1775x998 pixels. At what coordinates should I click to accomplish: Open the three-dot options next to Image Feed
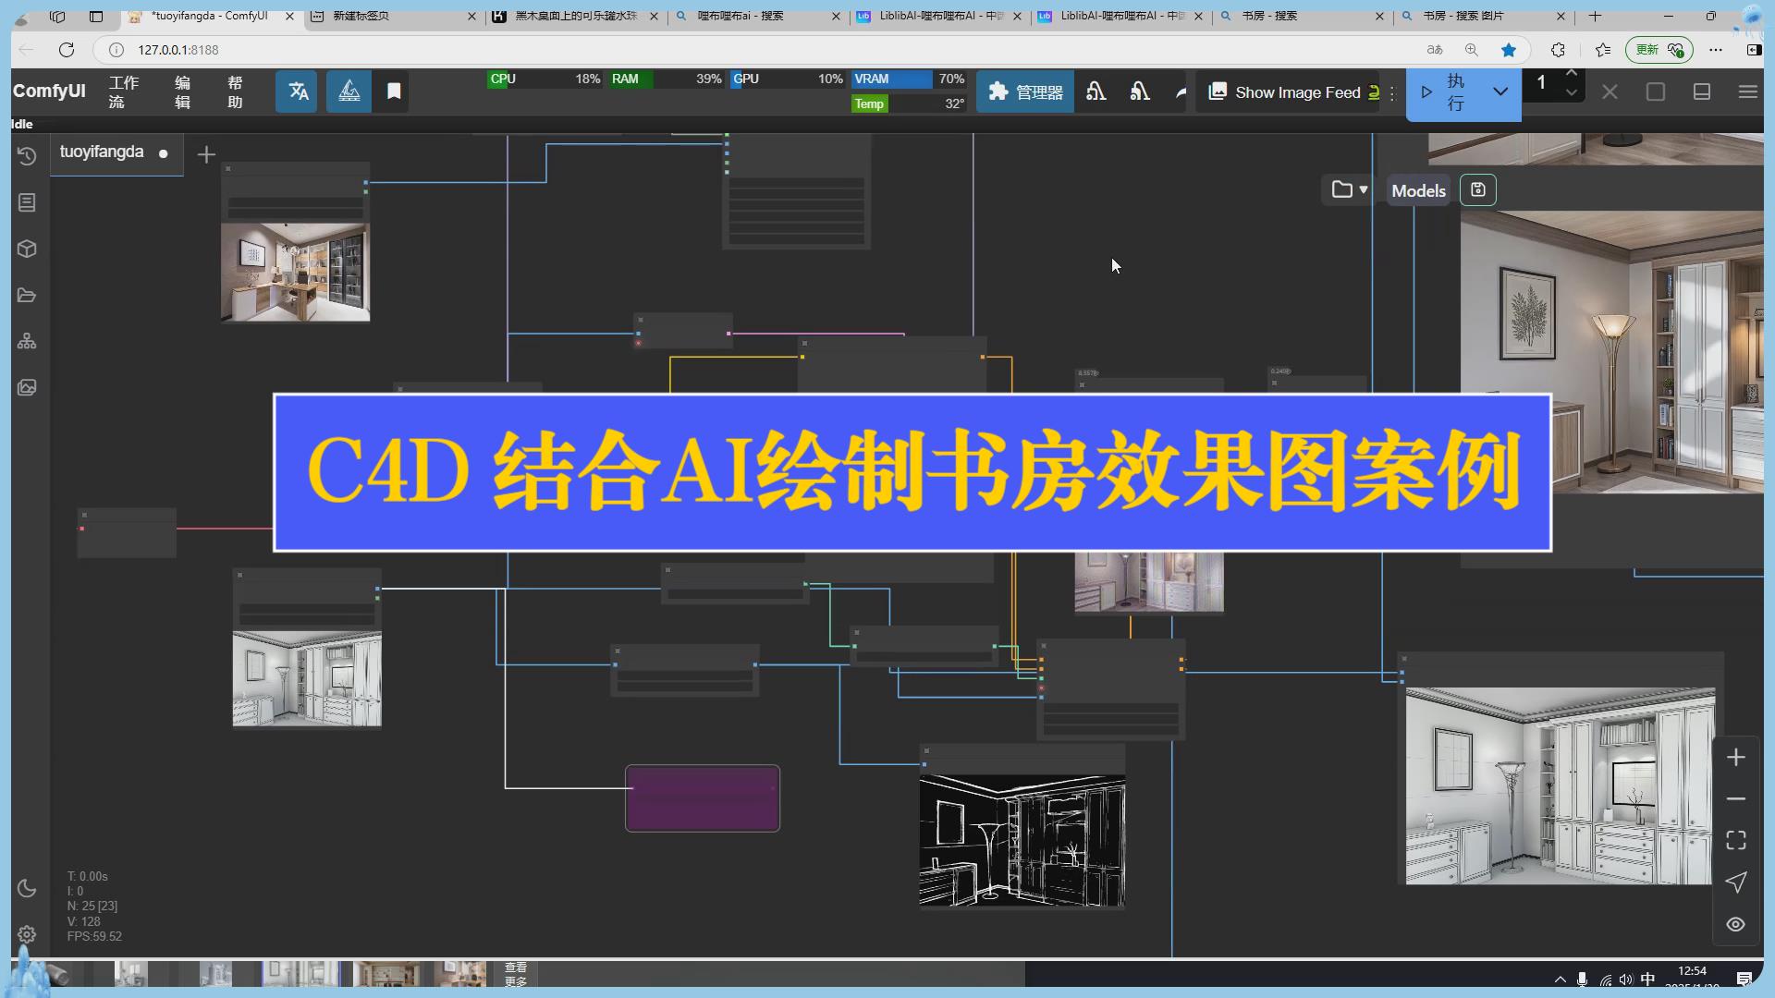click(1392, 92)
